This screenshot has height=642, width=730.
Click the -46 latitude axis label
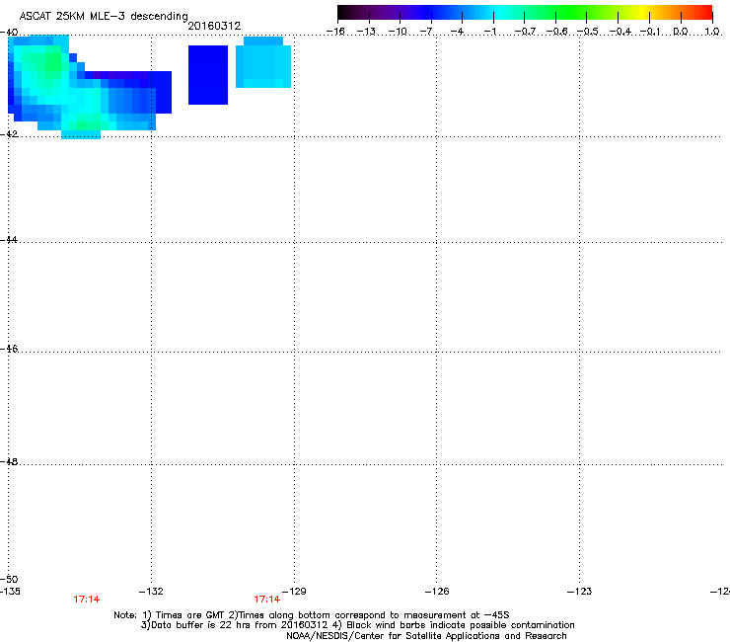[x=9, y=349]
